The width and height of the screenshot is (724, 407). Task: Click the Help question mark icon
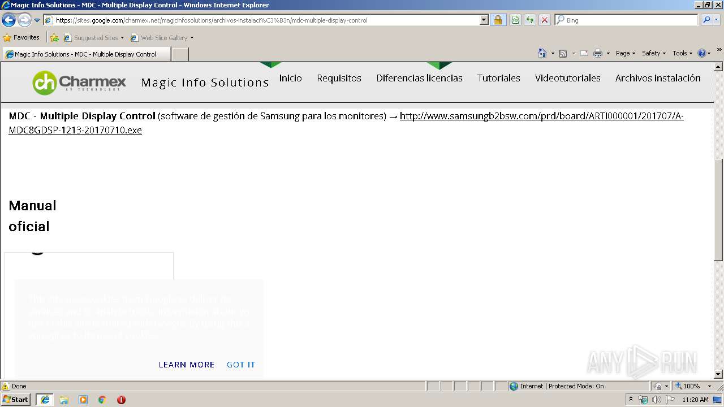(x=702, y=53)
